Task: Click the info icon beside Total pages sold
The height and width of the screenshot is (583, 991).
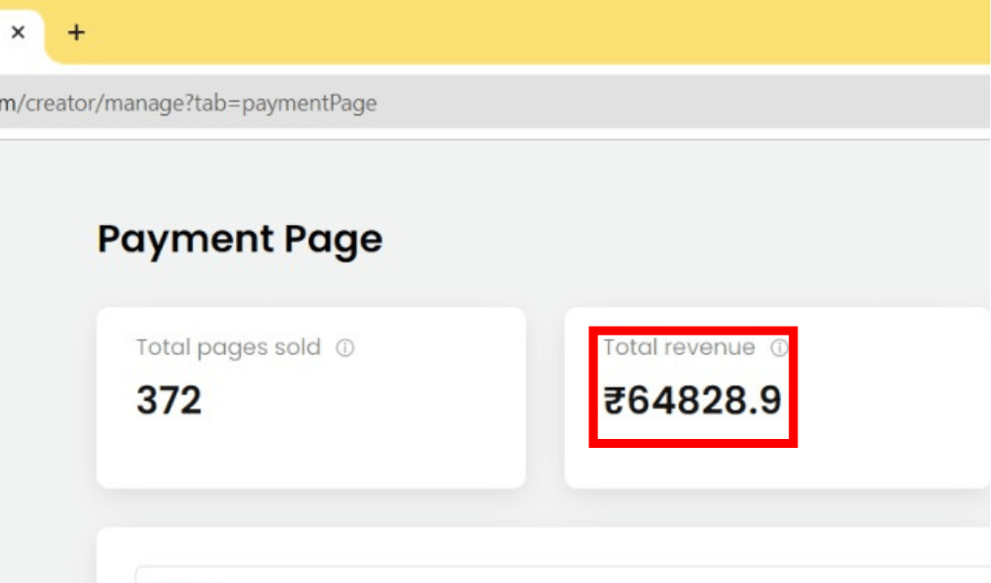Action: pyautogui.click(x=344, y=348)
